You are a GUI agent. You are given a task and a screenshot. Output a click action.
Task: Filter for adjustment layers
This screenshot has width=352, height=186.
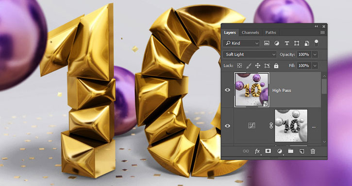point(277,43)
